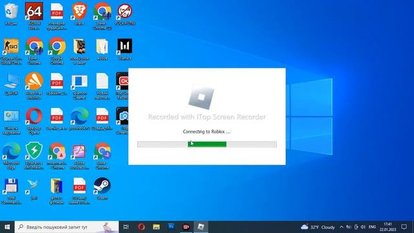Open the Steam-adjacent PDF on bottom row
This screenshot has width=414, height=233.
(80, 191)
